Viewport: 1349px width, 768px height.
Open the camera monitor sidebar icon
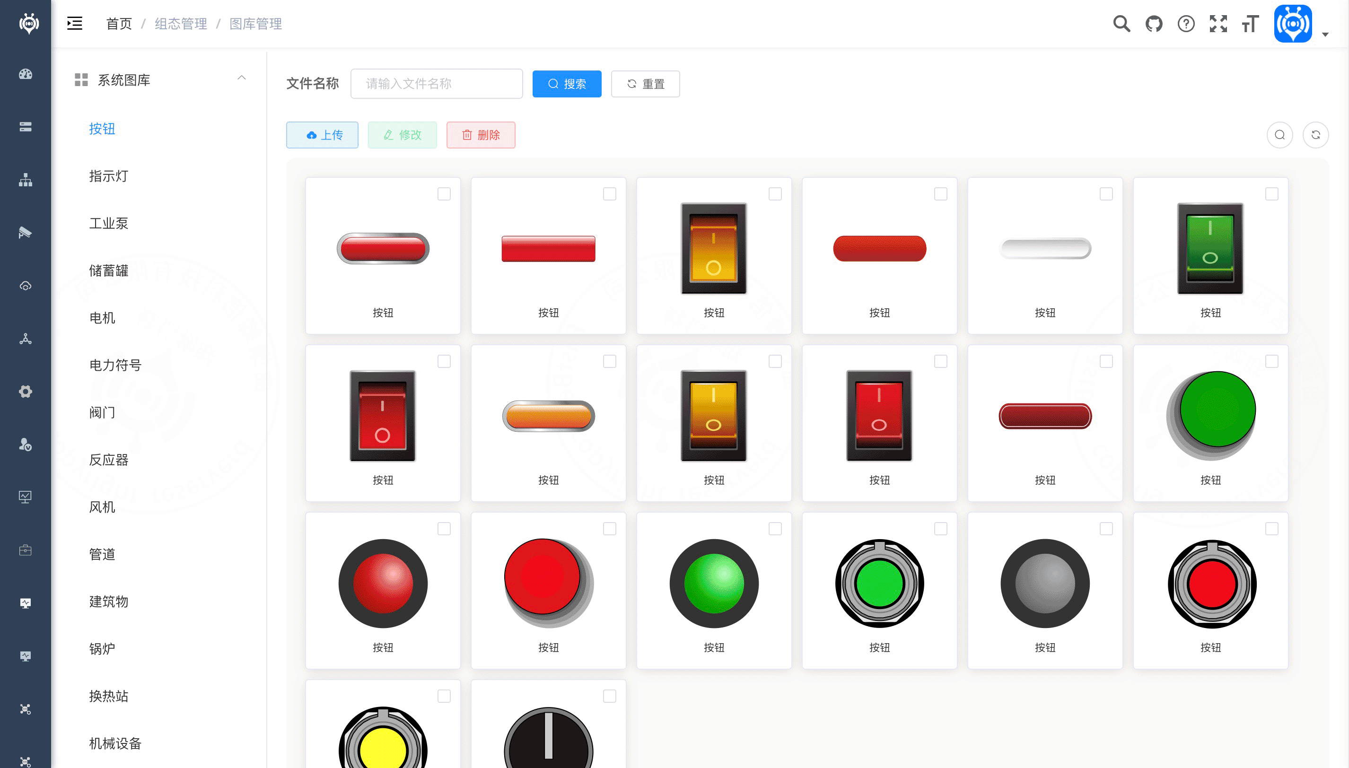click(x=26, y=233)
